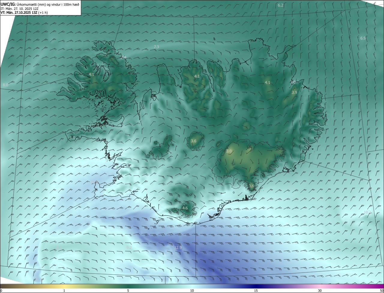Screen dimensions: 384x293
Task: Click the 1 mm yellow color scale mark
Action: pos(64,291)
